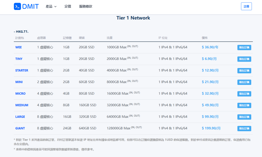Open the GIANT plan details link
The width and height of the screenshot is (262, 157).
(20, 128)
